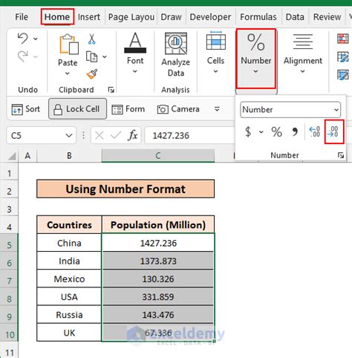The image size is (352, 358).
Task: Click the Copy icon
Action: tap(91, 56)
